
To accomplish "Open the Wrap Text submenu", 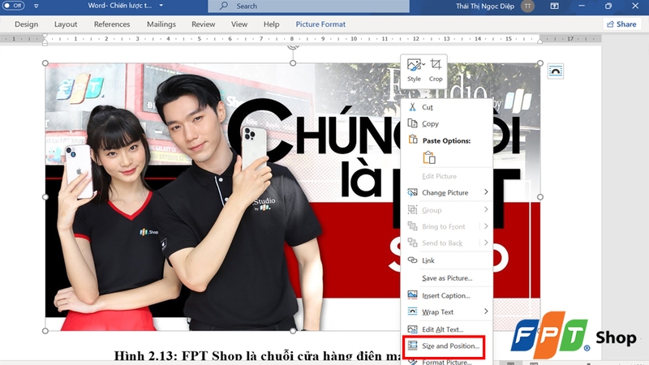I will coord(447,312).
